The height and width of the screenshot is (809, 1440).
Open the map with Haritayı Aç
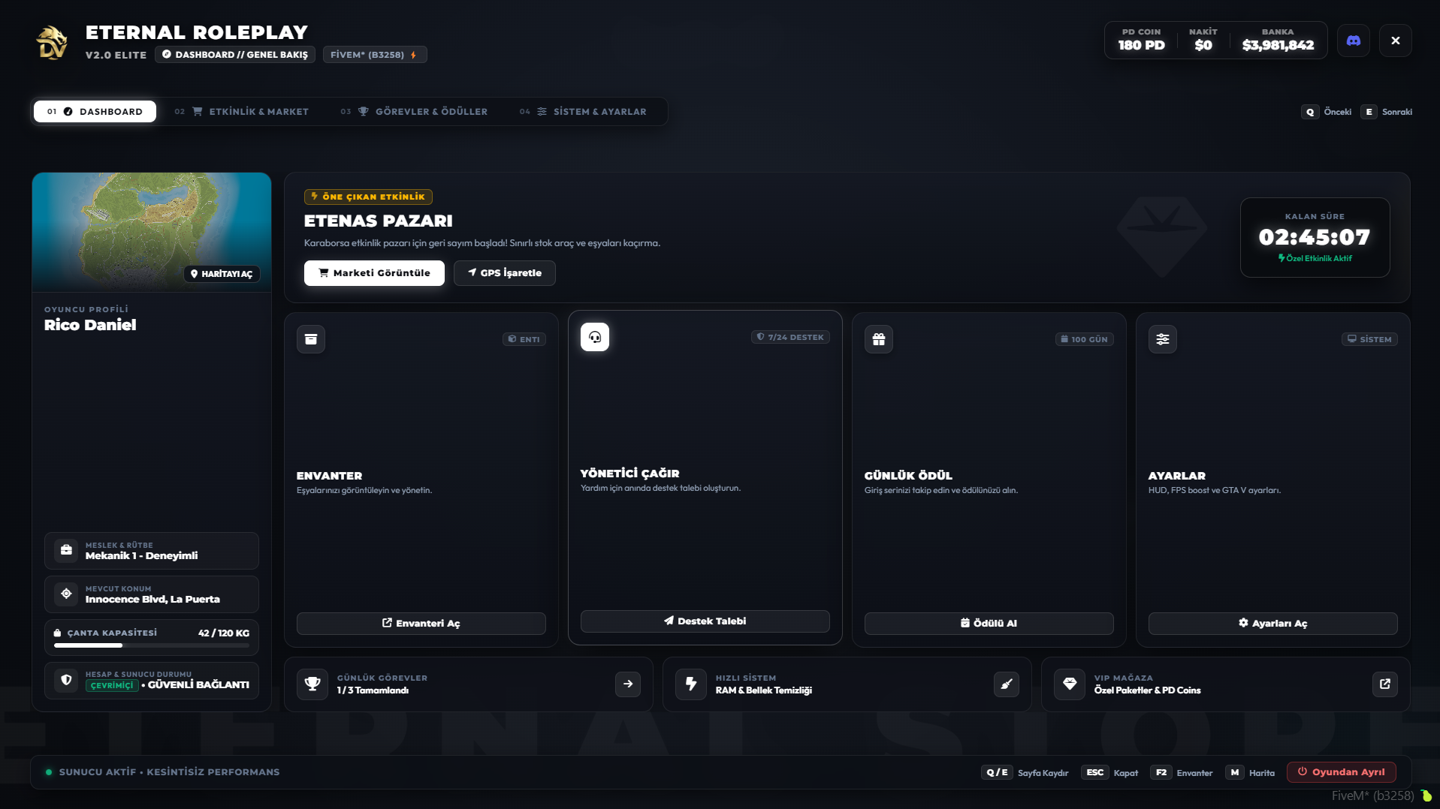click(222, 274)
